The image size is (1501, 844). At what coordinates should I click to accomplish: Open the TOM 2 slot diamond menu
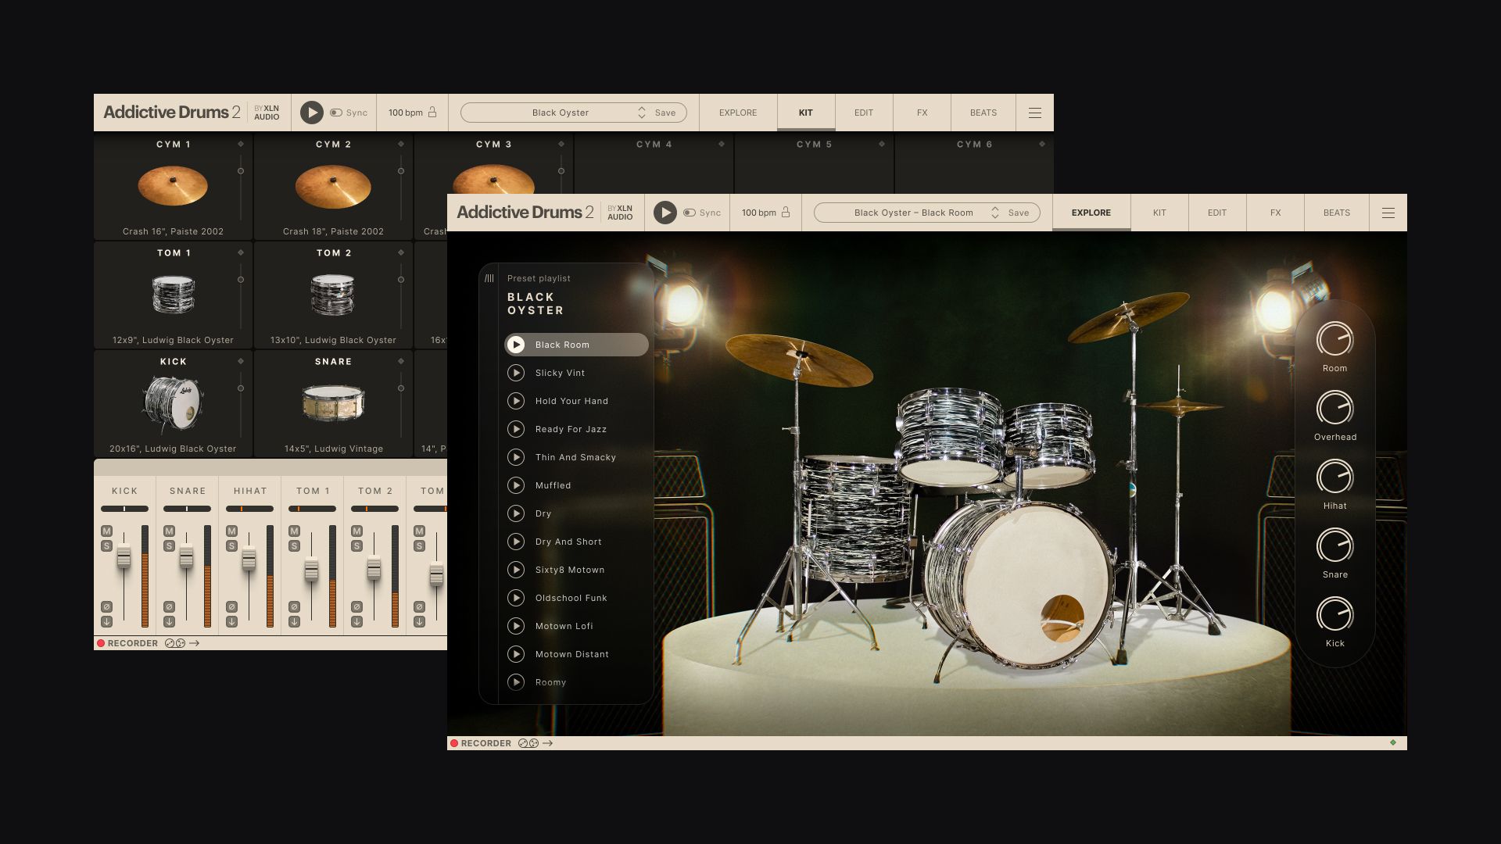tap(401, 252)
